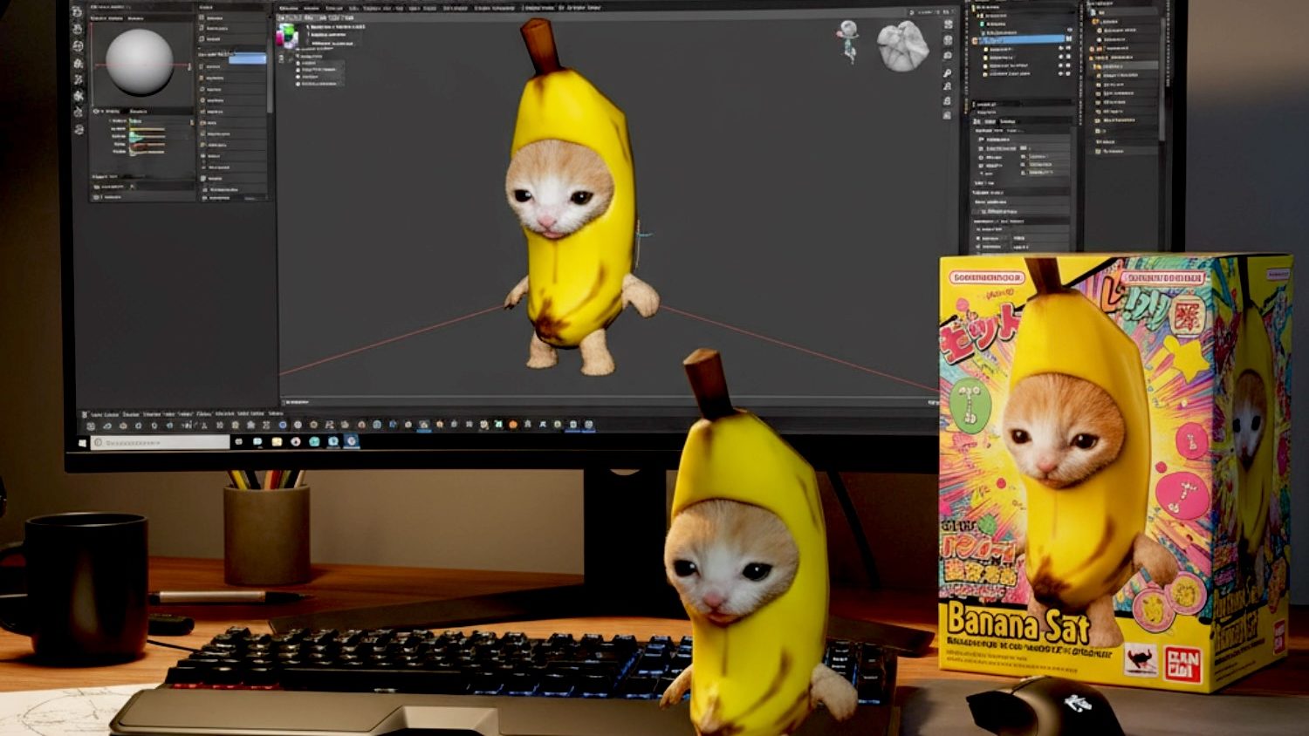Viewport: 1309px width, 736px height.
Task: Click the Windows taskbar search box
Action: [x=161, y=443]
